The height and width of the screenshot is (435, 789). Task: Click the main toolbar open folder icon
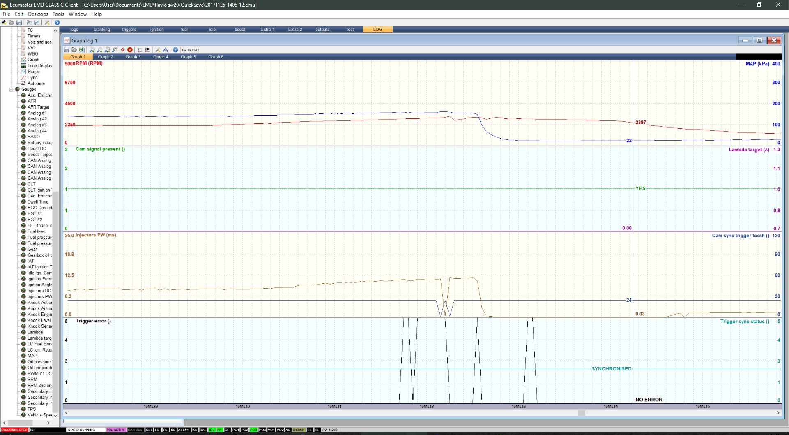[x=12, y=23]
